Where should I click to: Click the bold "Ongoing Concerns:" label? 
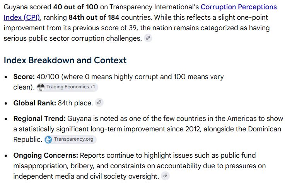[46, 155]
